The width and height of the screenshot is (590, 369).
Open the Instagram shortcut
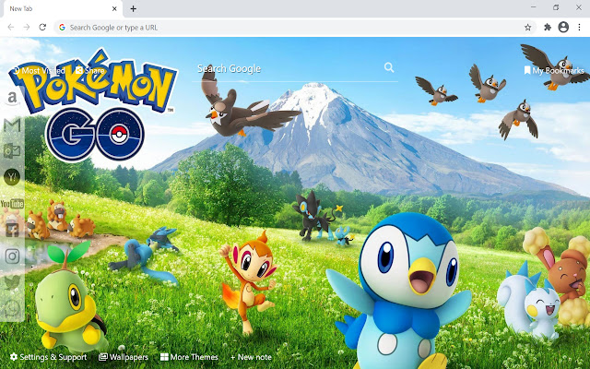(12, 256)
